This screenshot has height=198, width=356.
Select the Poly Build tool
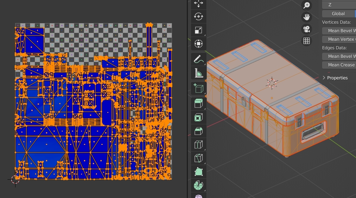pyautogui.click(x=199, y=172)
